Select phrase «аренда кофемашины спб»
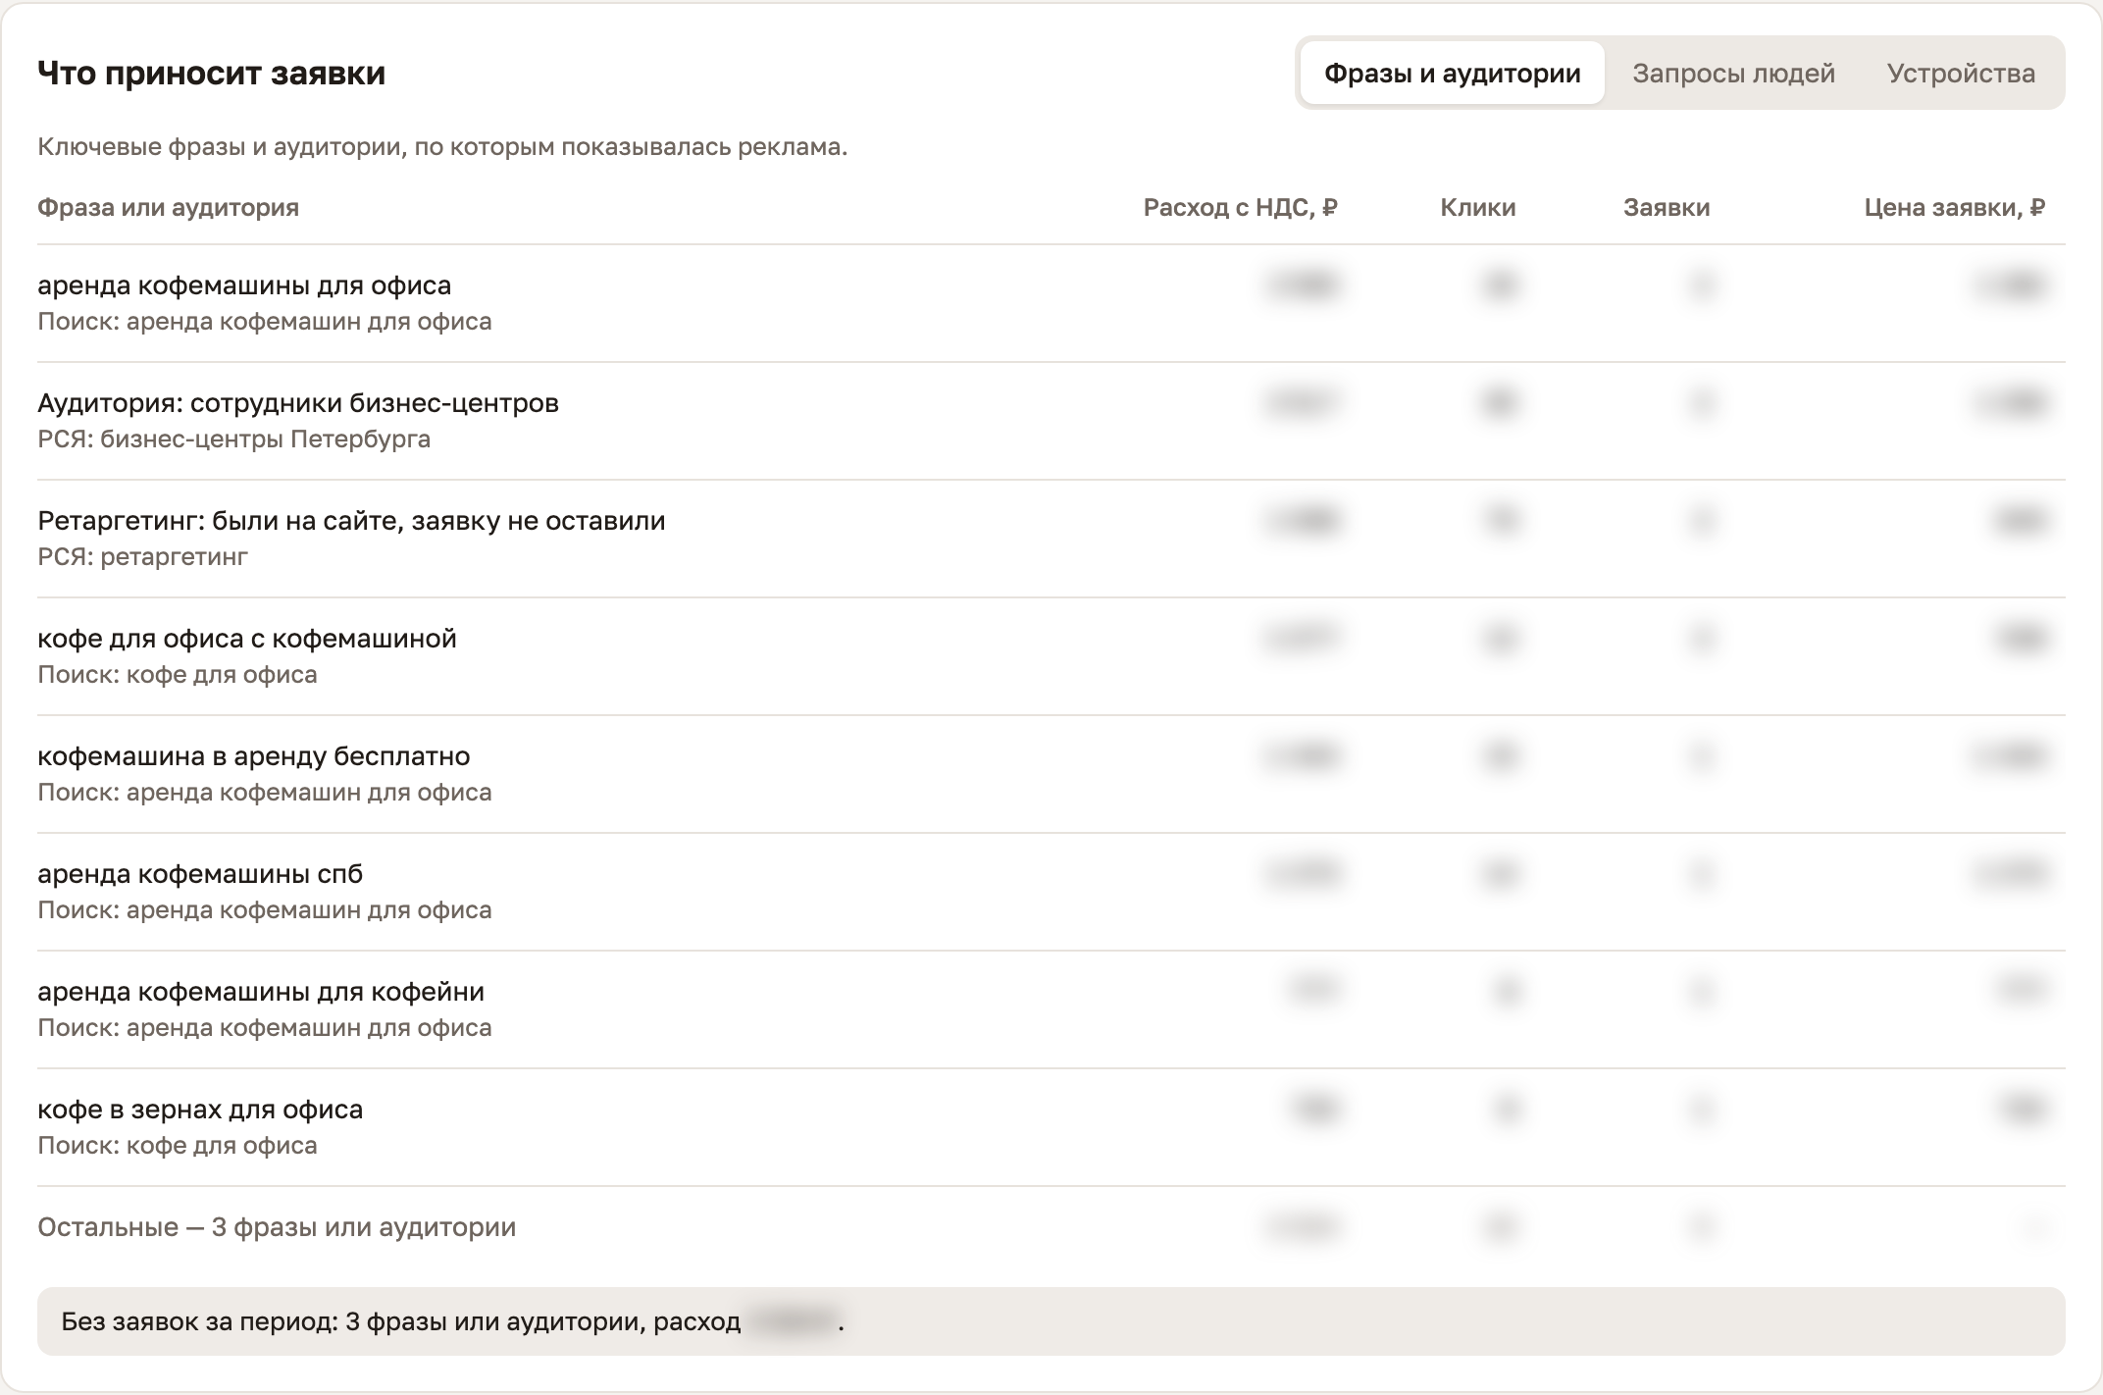The width and height of the screenshot is (2103, 1395). tap(200, 874)
